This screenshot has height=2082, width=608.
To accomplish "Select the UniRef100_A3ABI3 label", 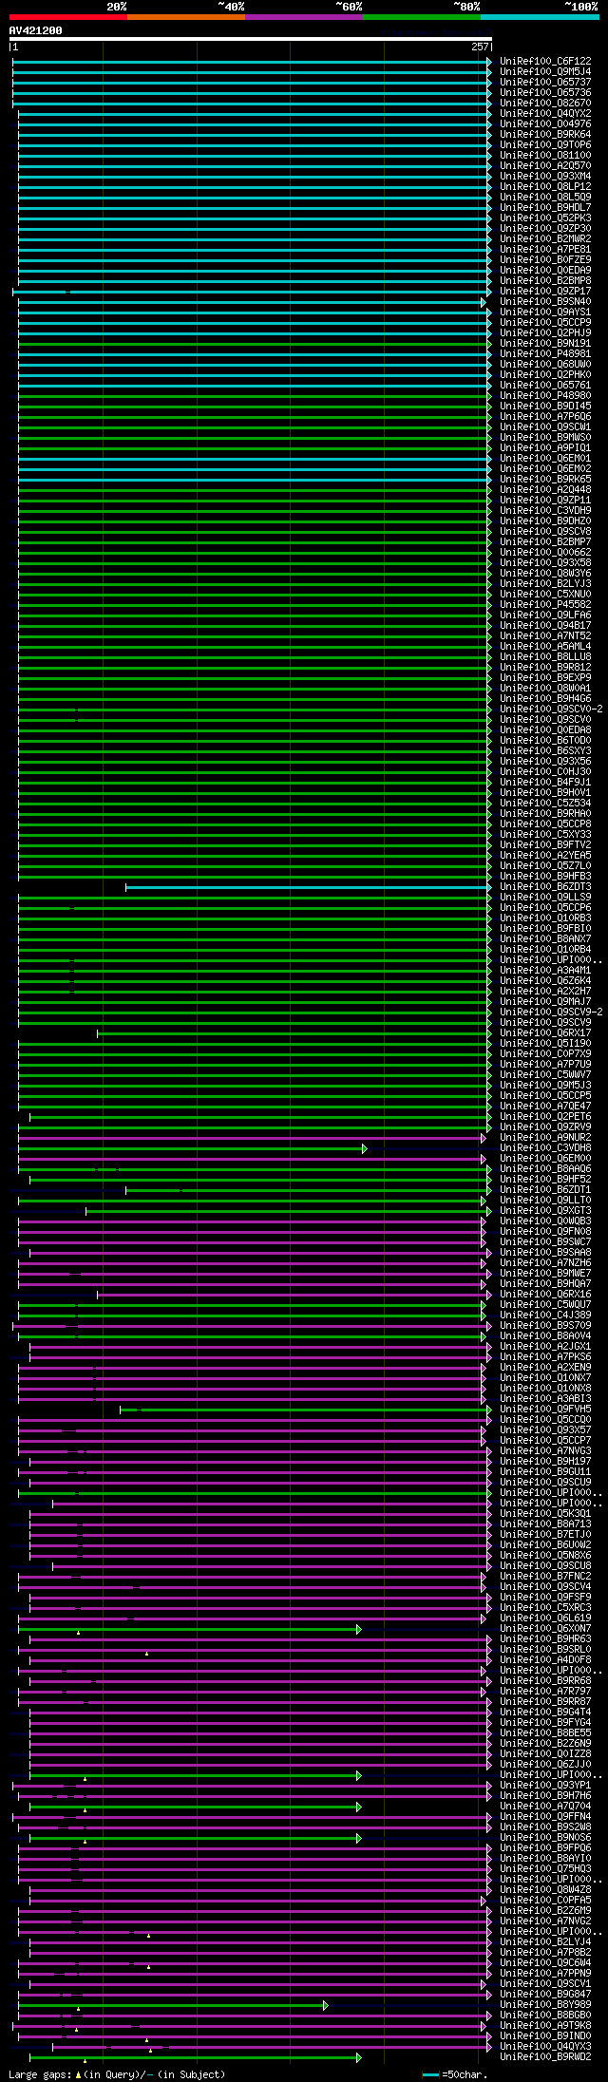I will pyautogui.click(x=545, y=1398).
